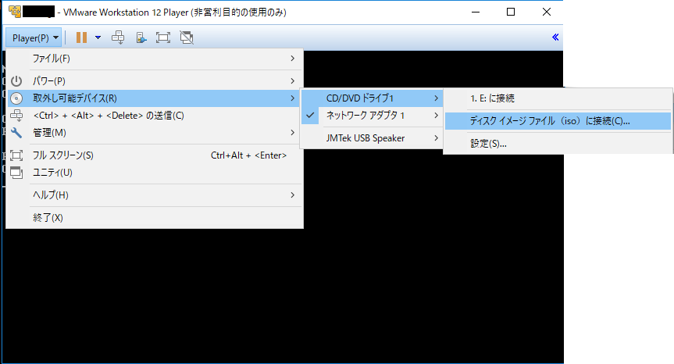
Task: Select 1. E: に接続 option
Action: click(558, 98)
